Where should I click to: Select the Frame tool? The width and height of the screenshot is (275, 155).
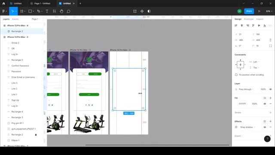click(22, 11)
